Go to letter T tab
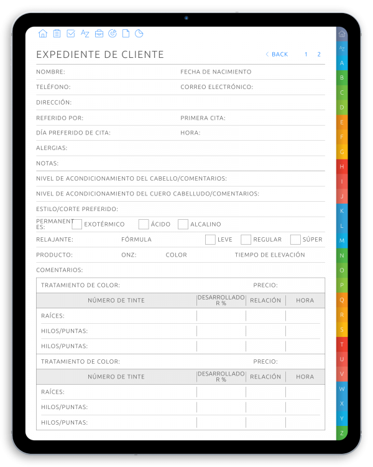Screen dimensions: 373x467 click(342, 344)
